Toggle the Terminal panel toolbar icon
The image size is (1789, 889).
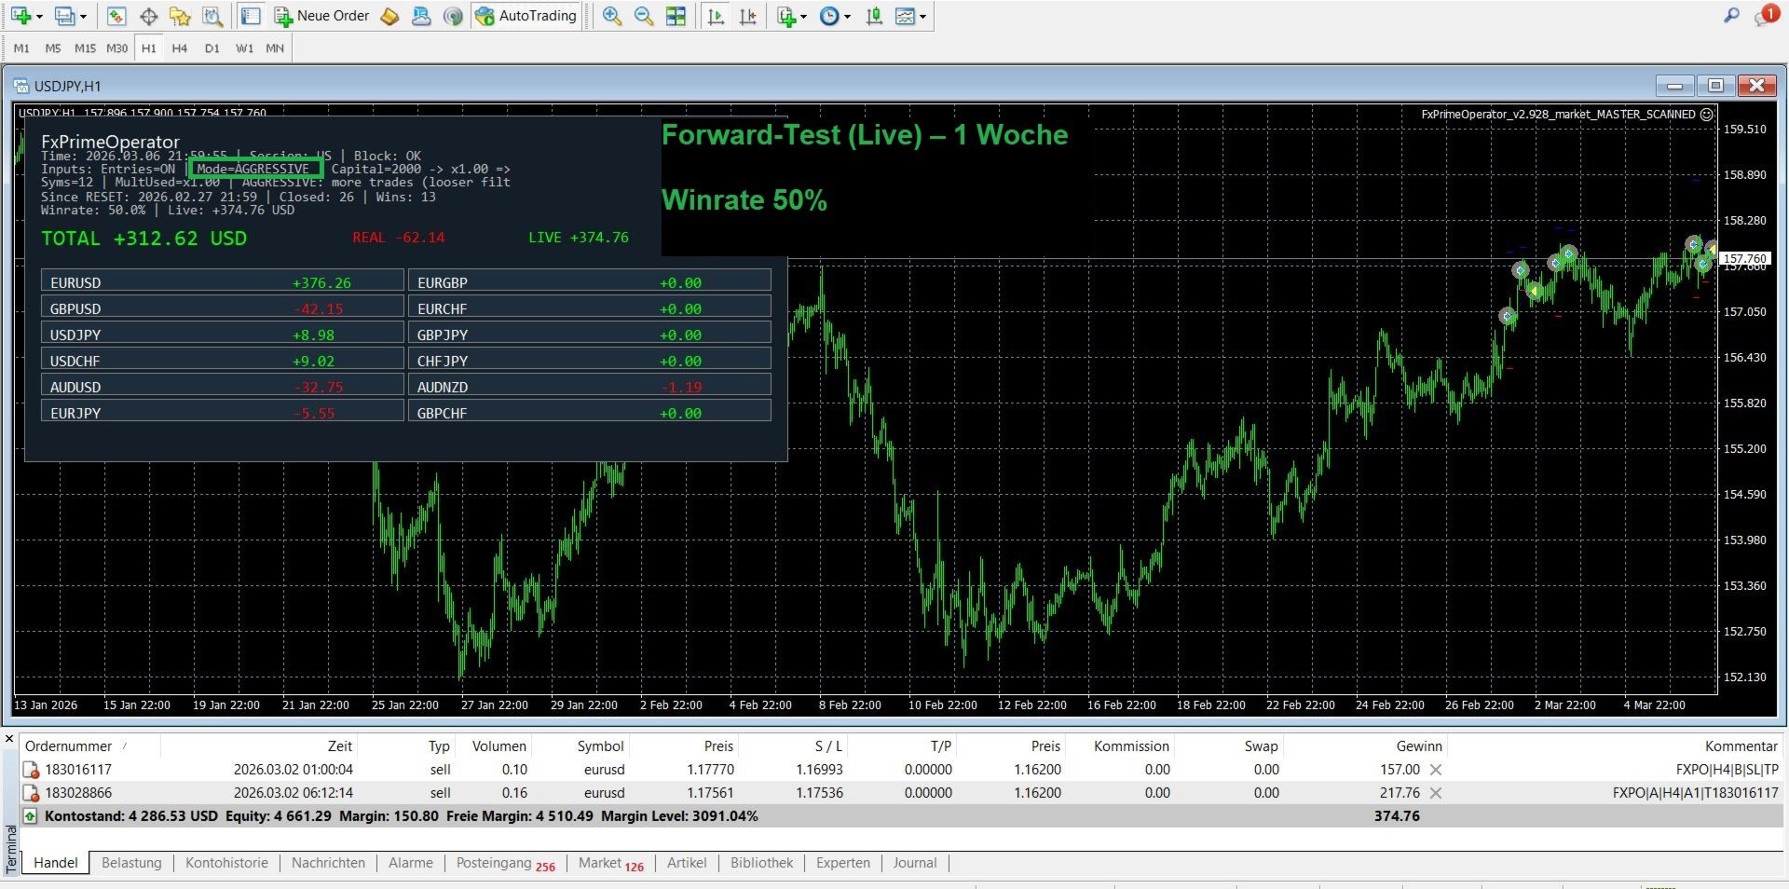pyautogui.click(x=251, y=16)
